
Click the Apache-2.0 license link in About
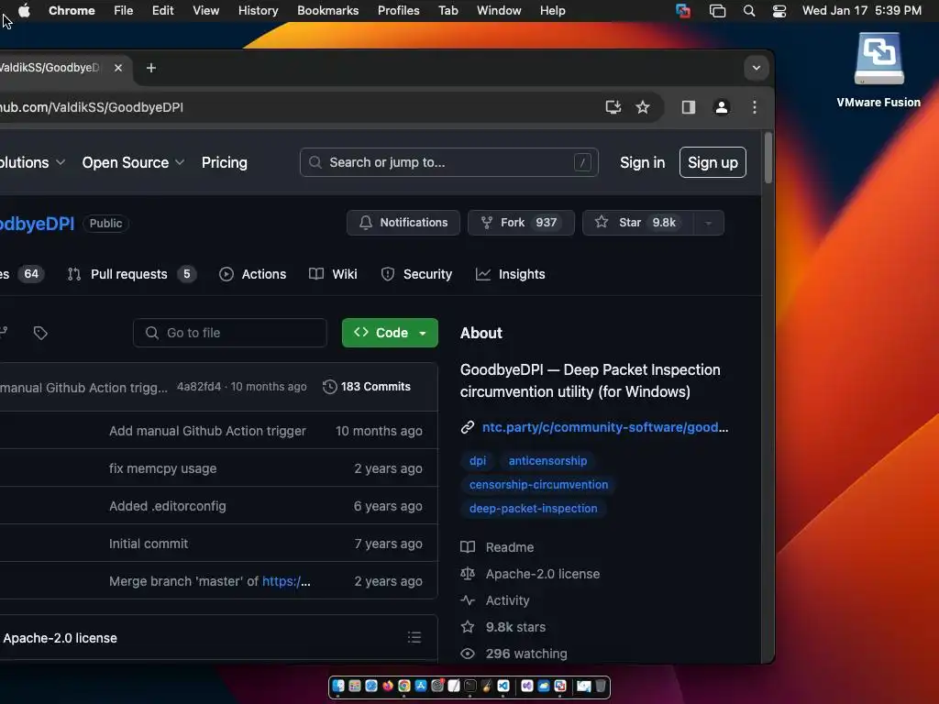[x=543, y=574]
